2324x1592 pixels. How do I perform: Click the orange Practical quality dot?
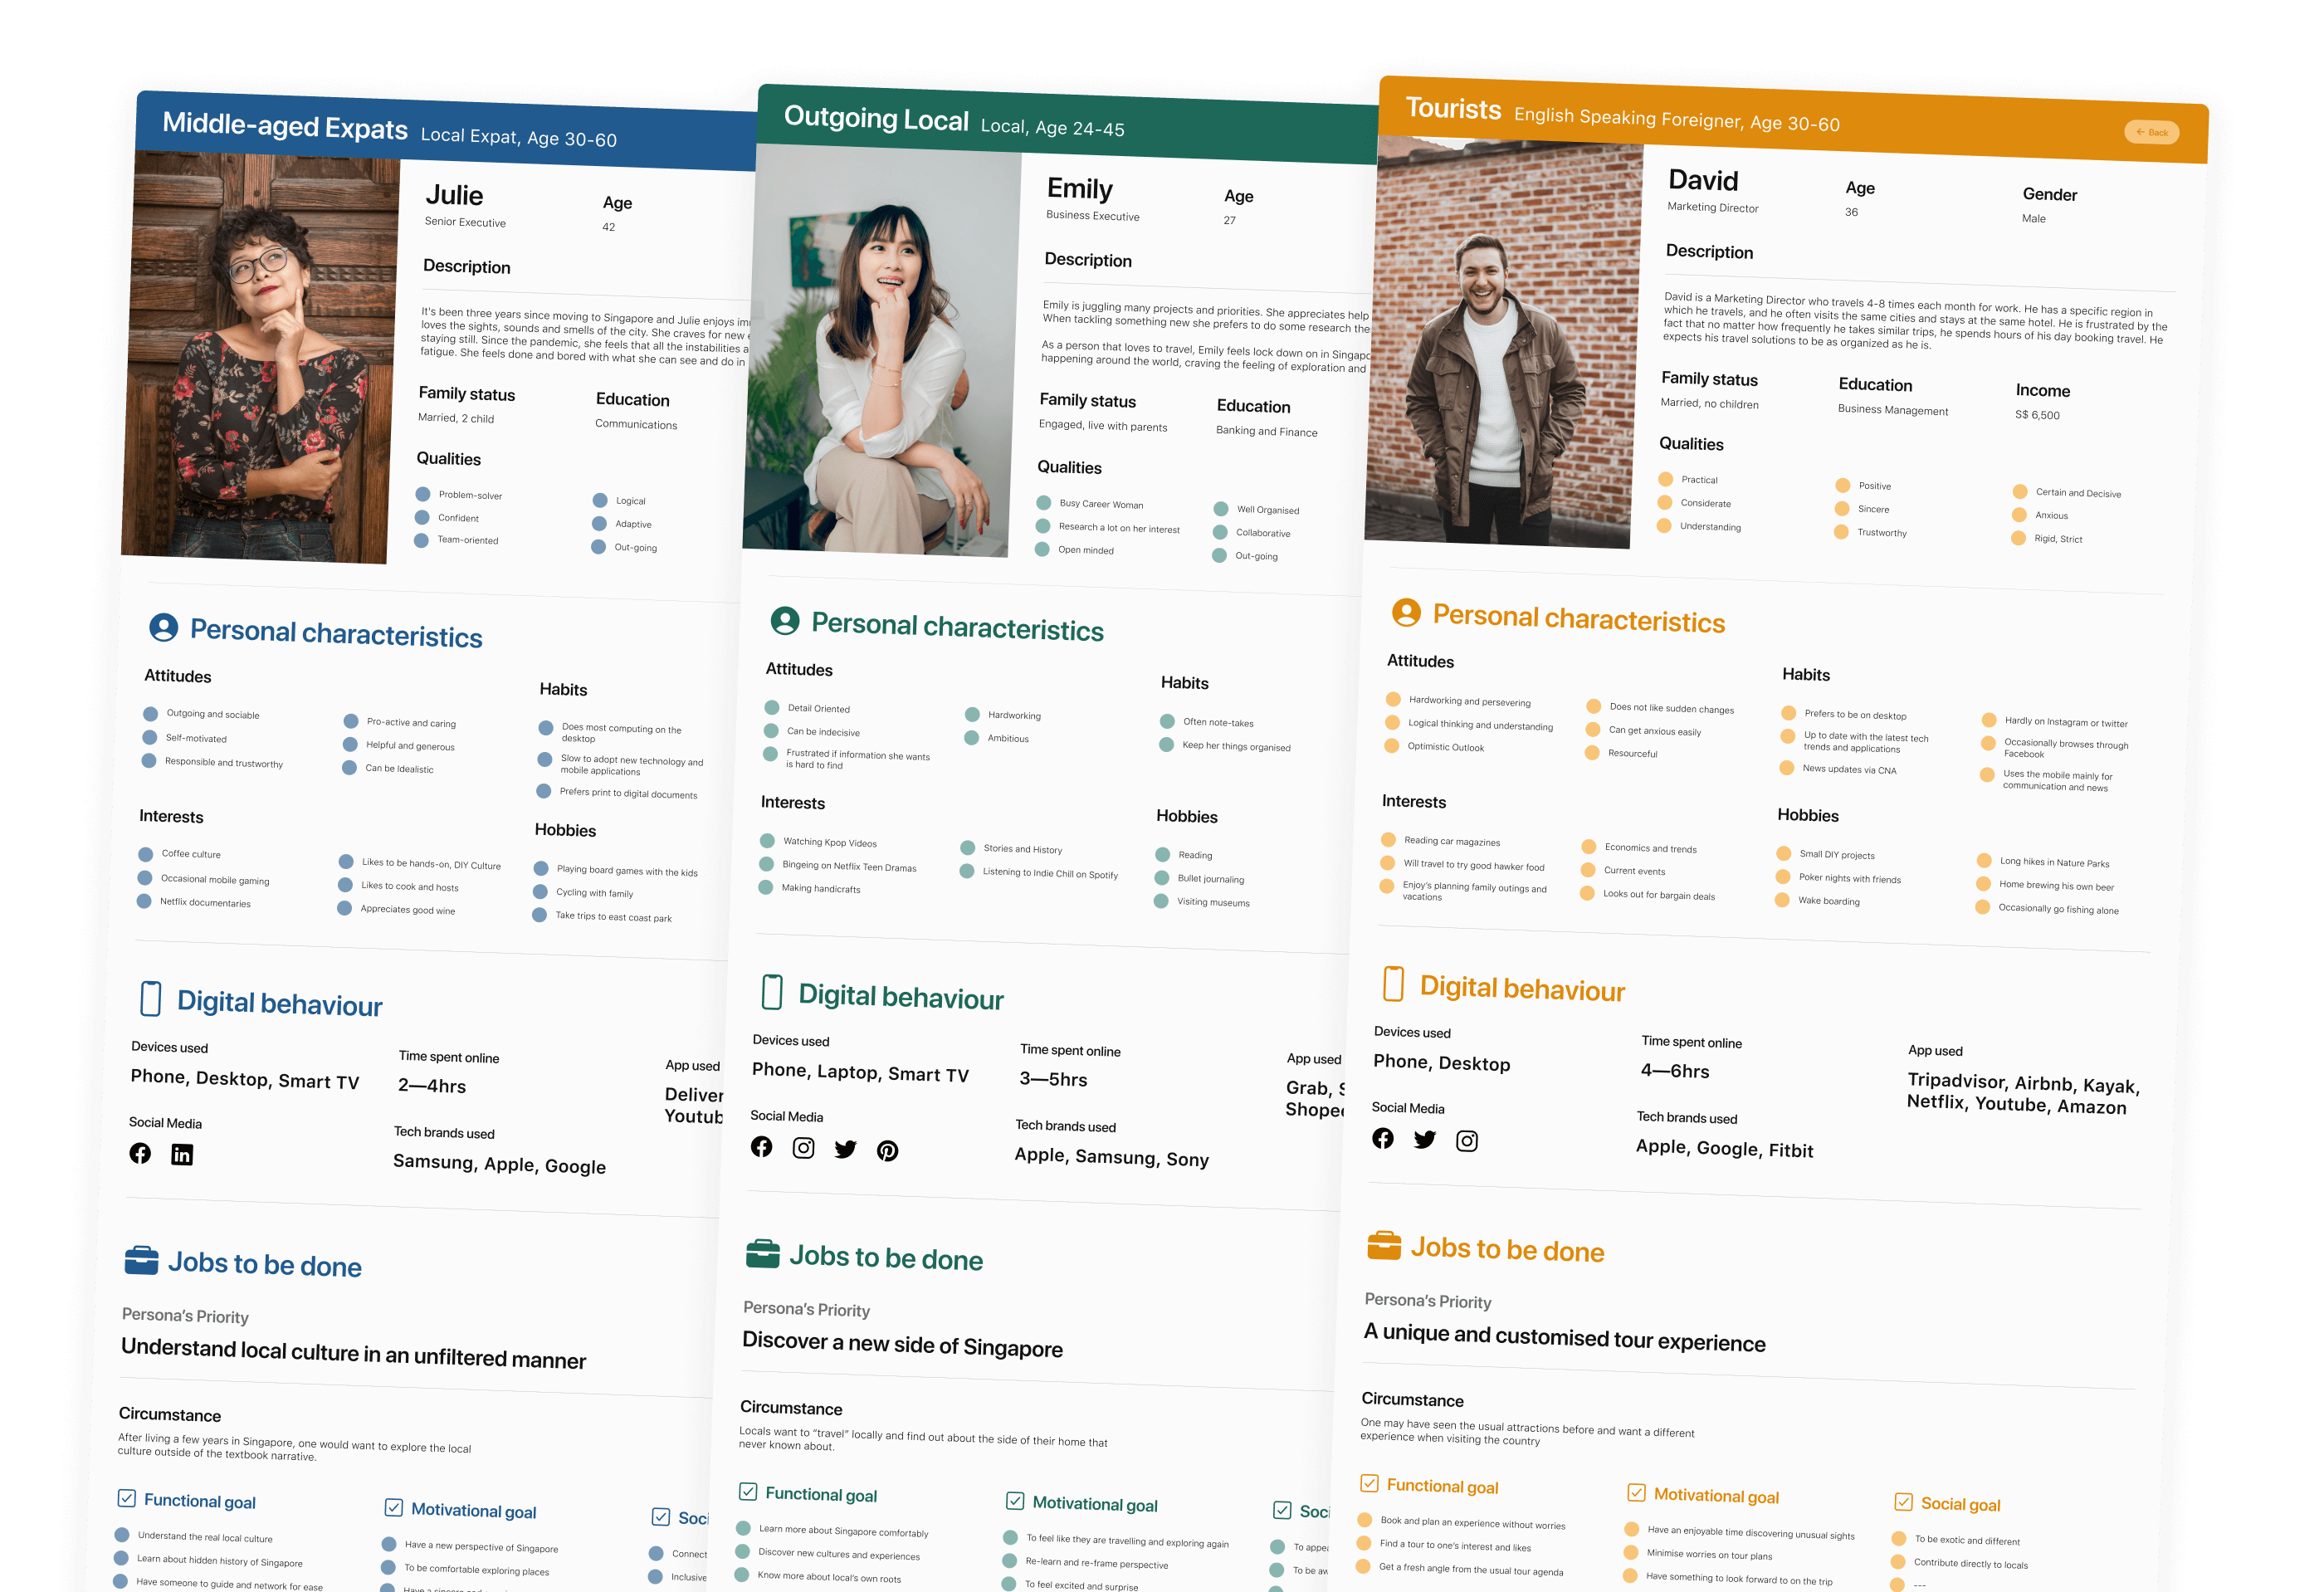1666,479
